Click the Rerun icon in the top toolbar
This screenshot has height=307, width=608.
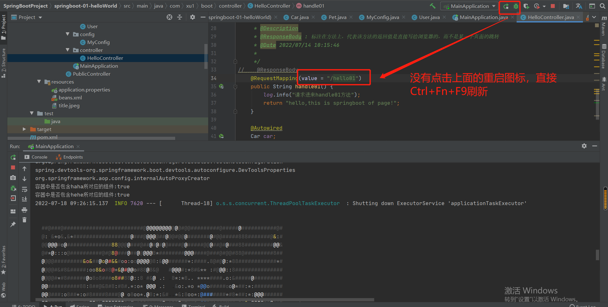click(506, 6)
